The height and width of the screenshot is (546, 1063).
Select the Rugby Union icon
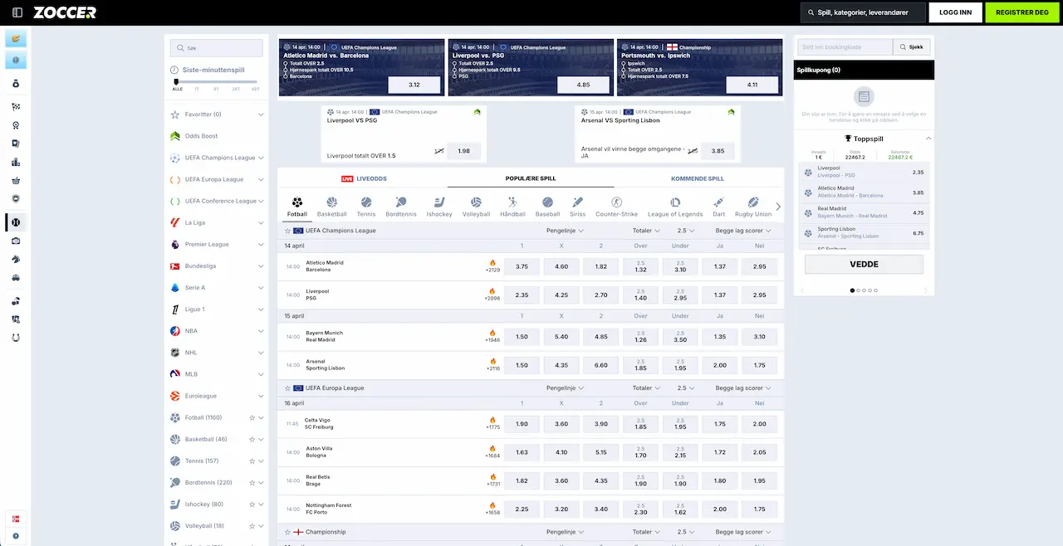[753, 202]
